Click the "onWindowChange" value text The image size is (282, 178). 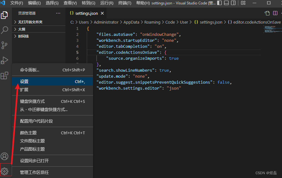point(159,34)
